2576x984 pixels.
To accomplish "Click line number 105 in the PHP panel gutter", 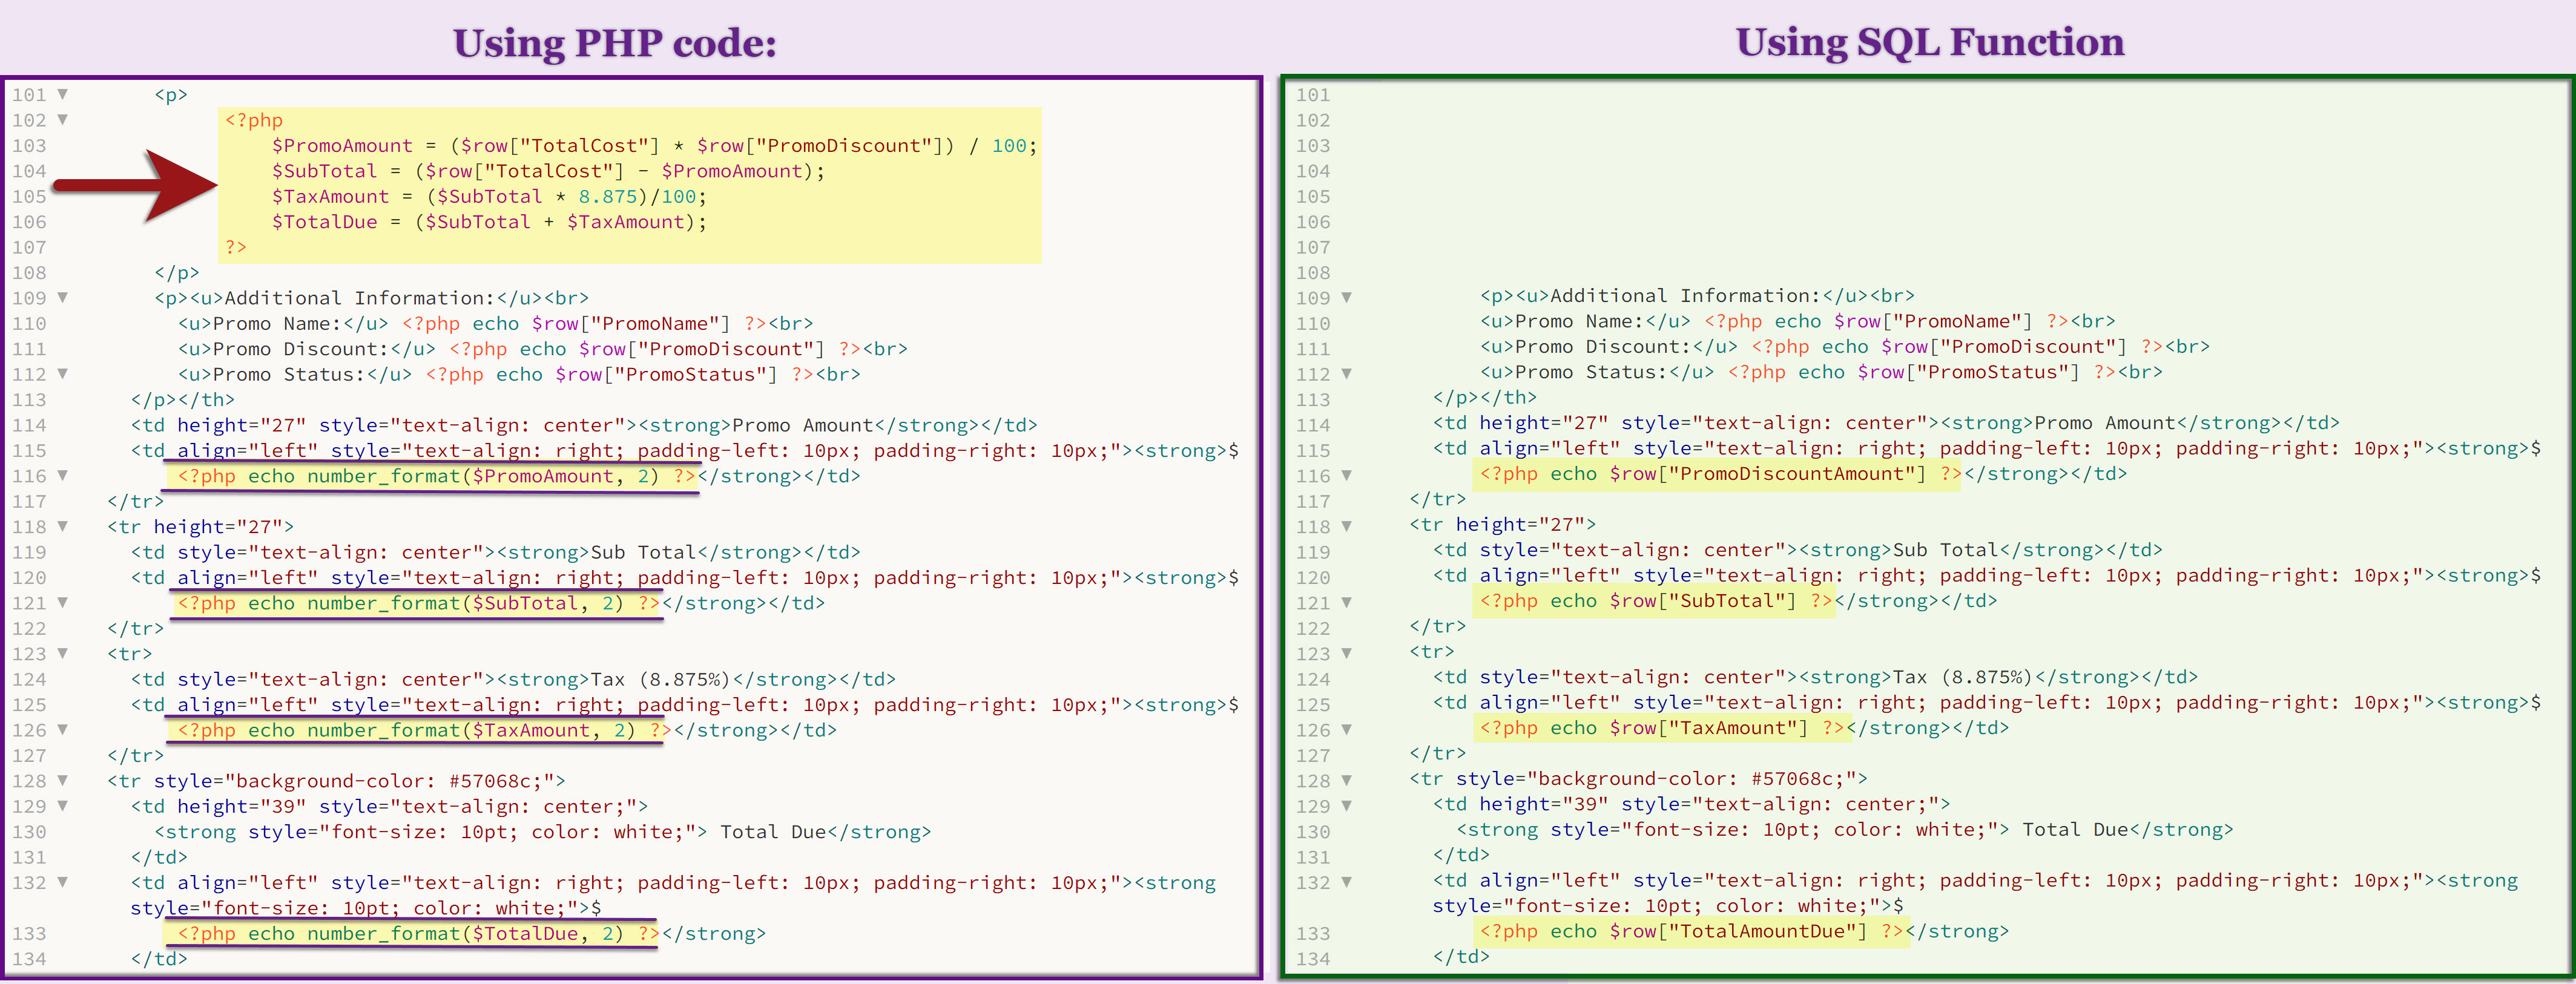I will click(29, 197).
